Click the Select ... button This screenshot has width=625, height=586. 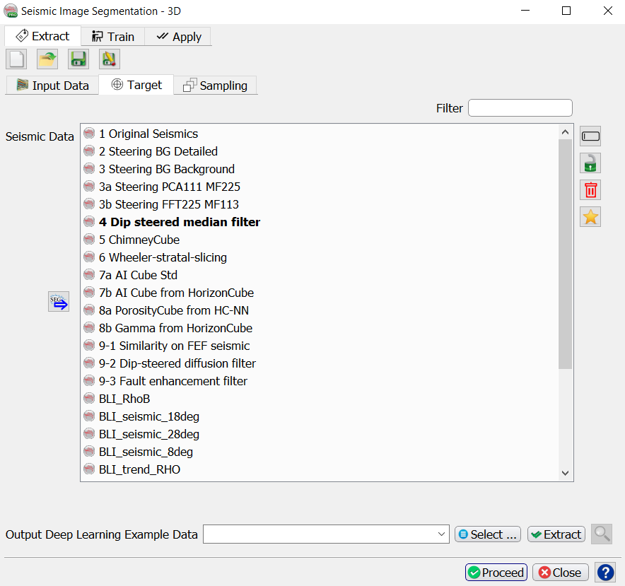click(488, 534)
